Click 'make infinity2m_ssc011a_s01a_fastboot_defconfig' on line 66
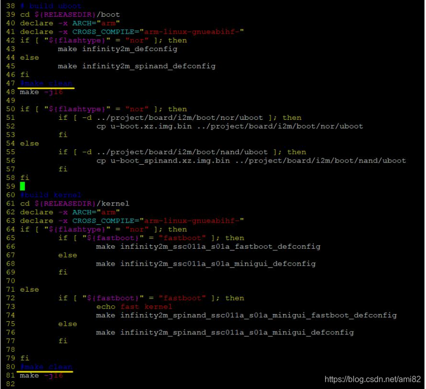Viewport: 426px width, 389px height. pyautogui.click(x=208, y=247)
